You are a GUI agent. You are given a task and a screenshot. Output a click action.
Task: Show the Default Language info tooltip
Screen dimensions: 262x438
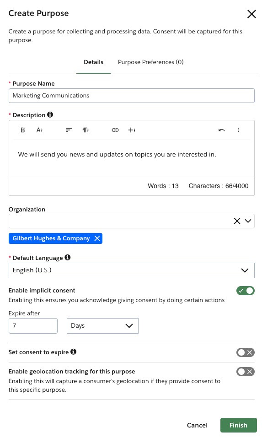68,257
